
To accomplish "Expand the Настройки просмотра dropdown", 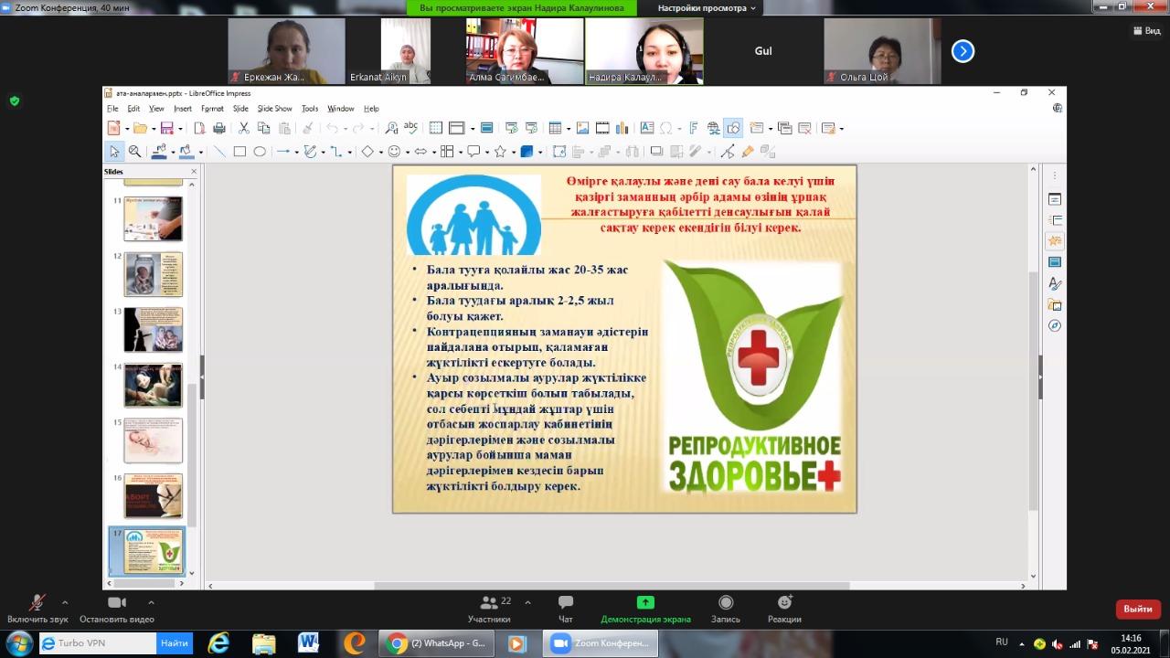I will pos(707,8).
